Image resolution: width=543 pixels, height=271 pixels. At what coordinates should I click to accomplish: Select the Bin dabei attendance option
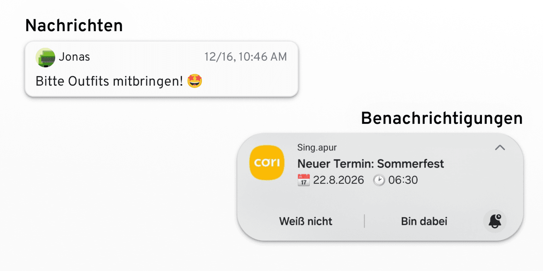[424, 221]
